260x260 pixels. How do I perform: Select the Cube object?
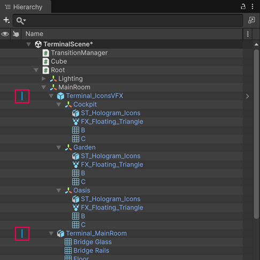click(x=59, y=62)
